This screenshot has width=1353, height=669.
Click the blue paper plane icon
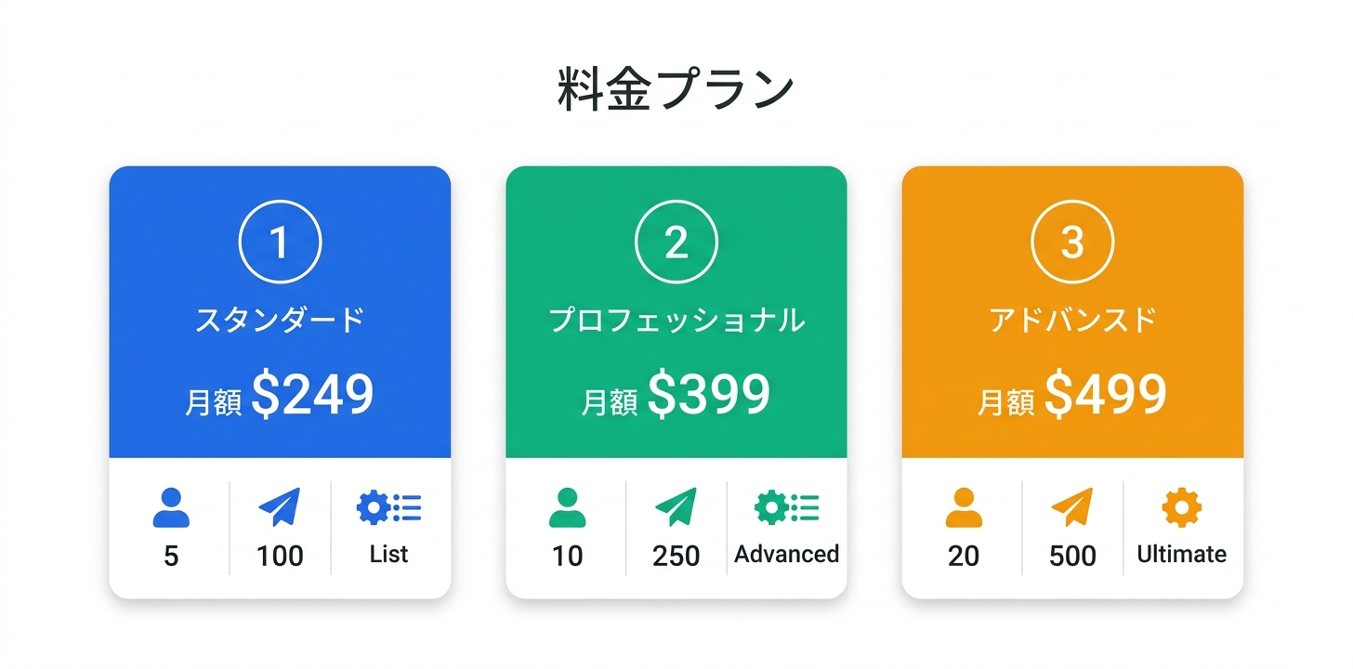pyautogui.click(x=280, y=508)
